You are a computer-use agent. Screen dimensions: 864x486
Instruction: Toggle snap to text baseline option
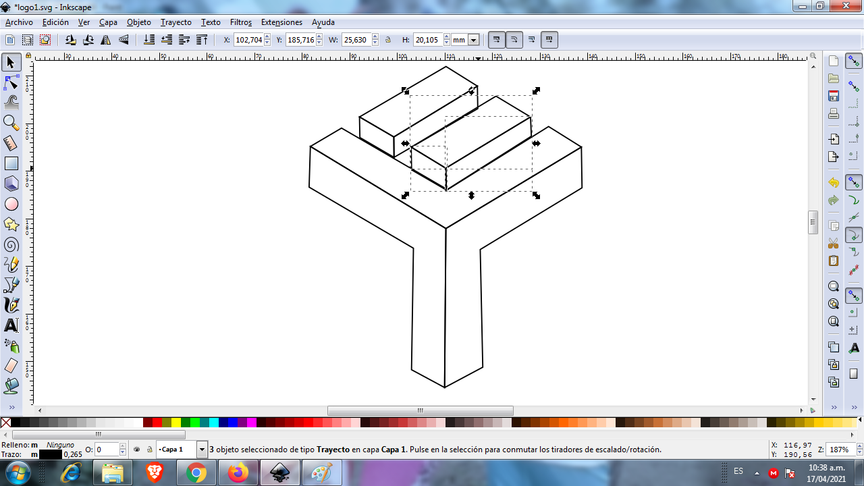tap(854, 348)
